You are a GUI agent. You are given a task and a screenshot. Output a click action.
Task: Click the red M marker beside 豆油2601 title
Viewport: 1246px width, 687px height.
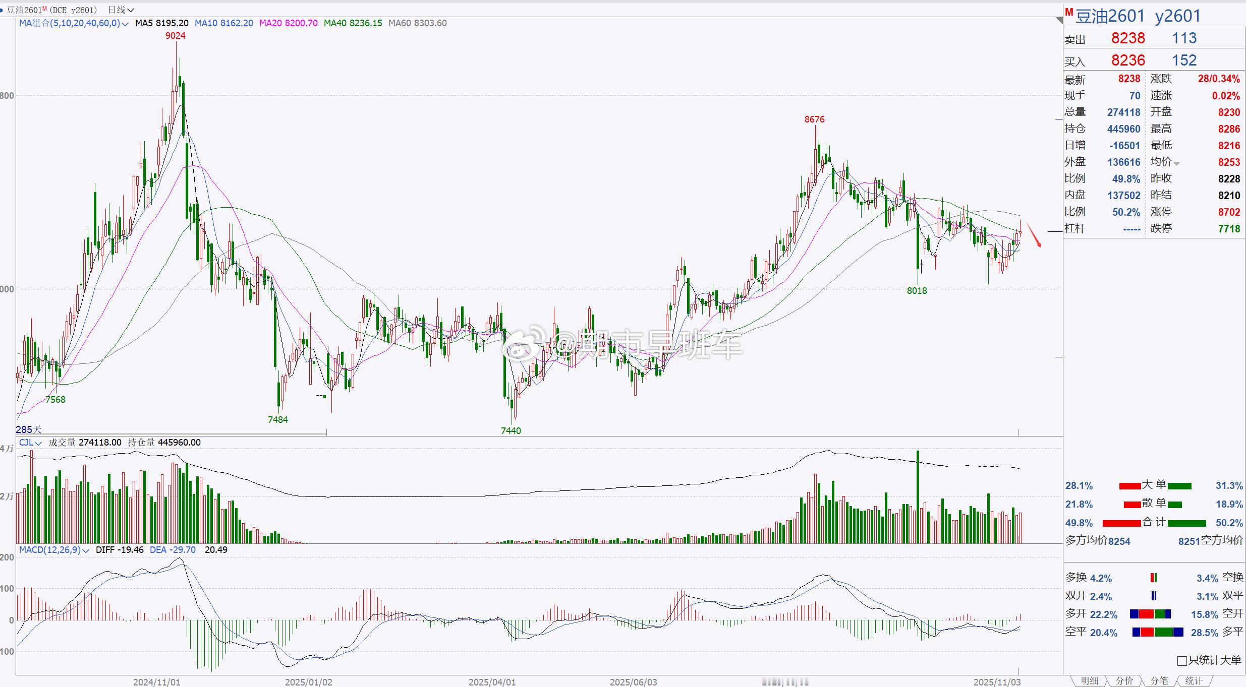pos(1068,12)
